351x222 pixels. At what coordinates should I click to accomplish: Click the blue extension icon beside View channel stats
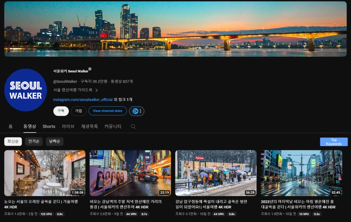(x=135, y=111)
